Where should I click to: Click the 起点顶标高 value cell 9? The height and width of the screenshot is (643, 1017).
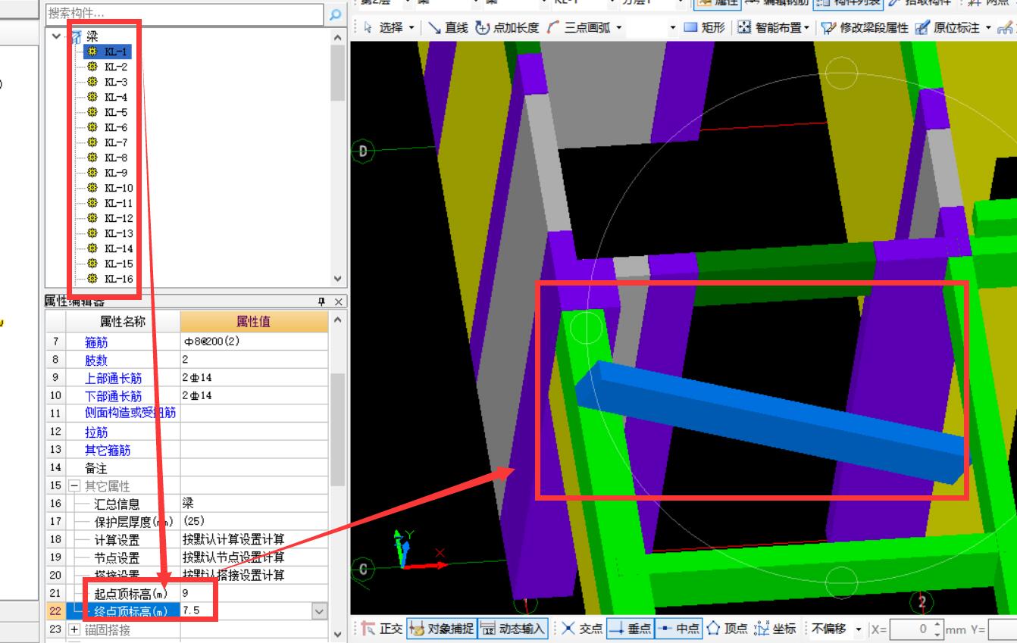click(x=254, y=592)
